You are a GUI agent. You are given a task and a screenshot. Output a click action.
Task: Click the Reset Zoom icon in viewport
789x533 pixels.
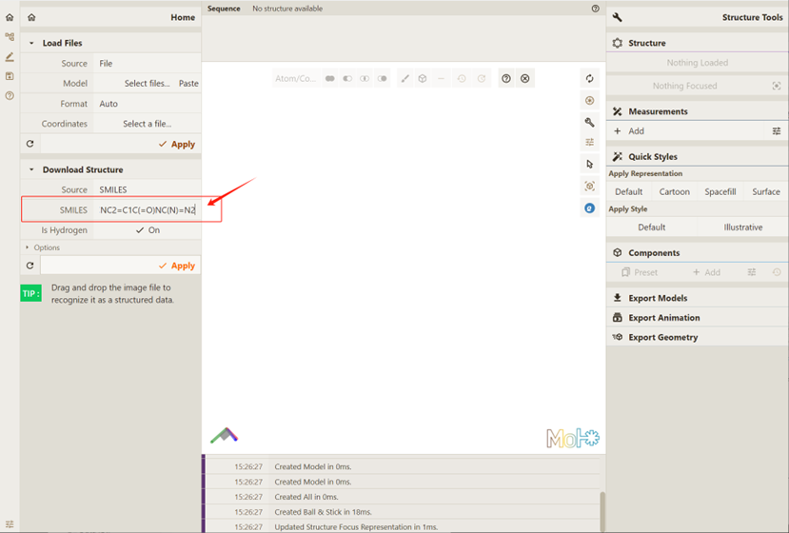pos(590,79)
